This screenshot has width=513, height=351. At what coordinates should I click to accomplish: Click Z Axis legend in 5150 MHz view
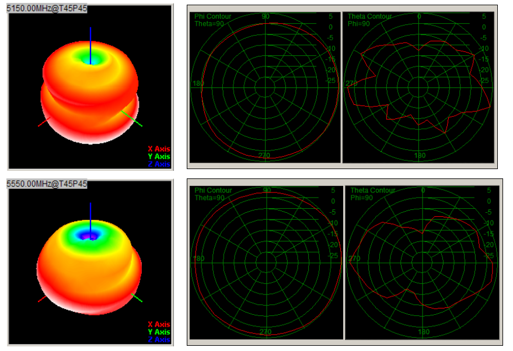coord(159,164)
